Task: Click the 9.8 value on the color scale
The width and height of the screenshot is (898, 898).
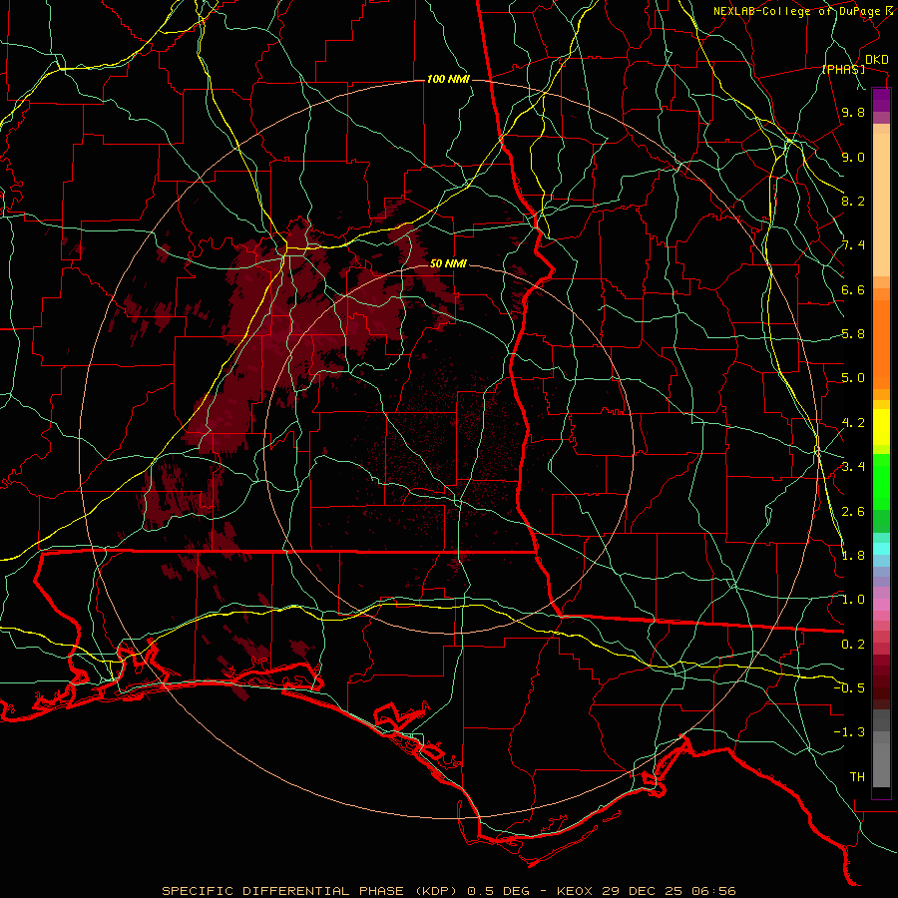Action: coord(853,112)
